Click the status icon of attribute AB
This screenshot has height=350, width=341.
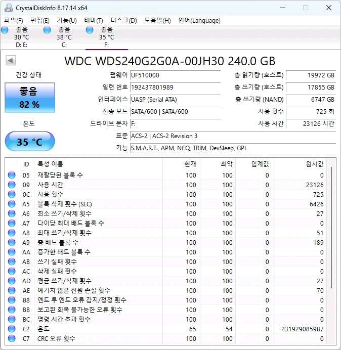pyautogui.click(x=12, y=261)
